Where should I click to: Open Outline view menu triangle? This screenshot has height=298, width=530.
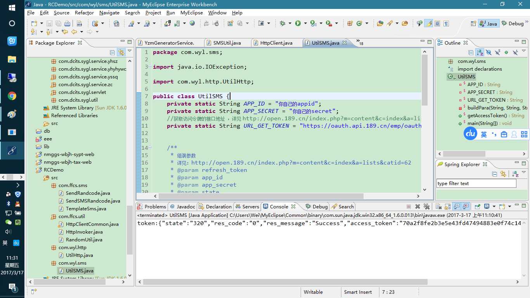click(523, 52)
